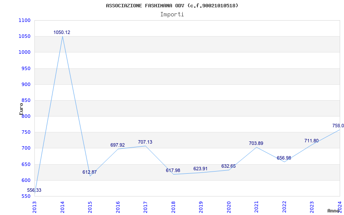Click the 612.87 data point label

pyautogui.click(x=89, y=172)
